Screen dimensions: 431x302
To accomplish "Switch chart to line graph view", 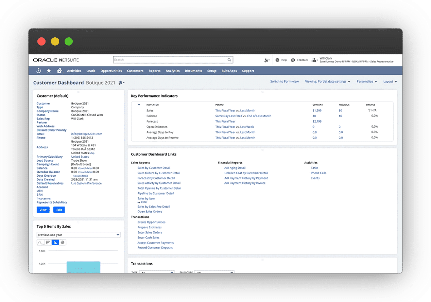I will [40, 243].
